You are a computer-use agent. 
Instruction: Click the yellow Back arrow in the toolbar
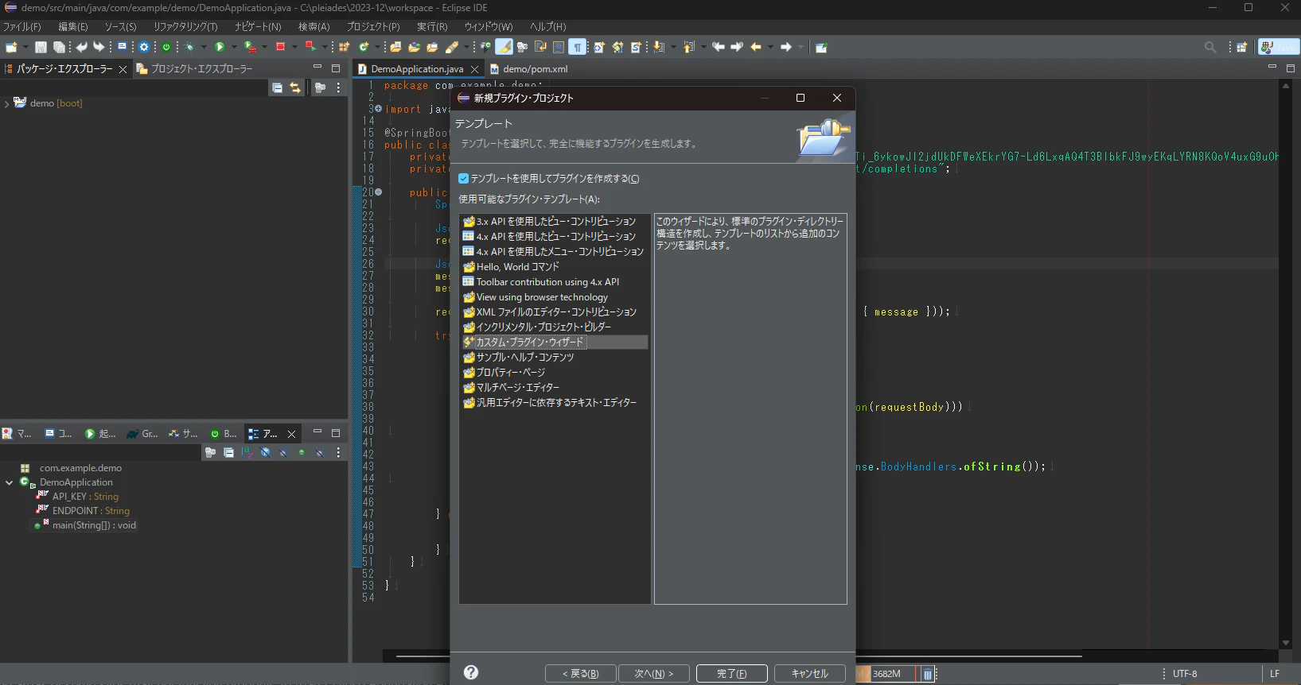(756, 48)
